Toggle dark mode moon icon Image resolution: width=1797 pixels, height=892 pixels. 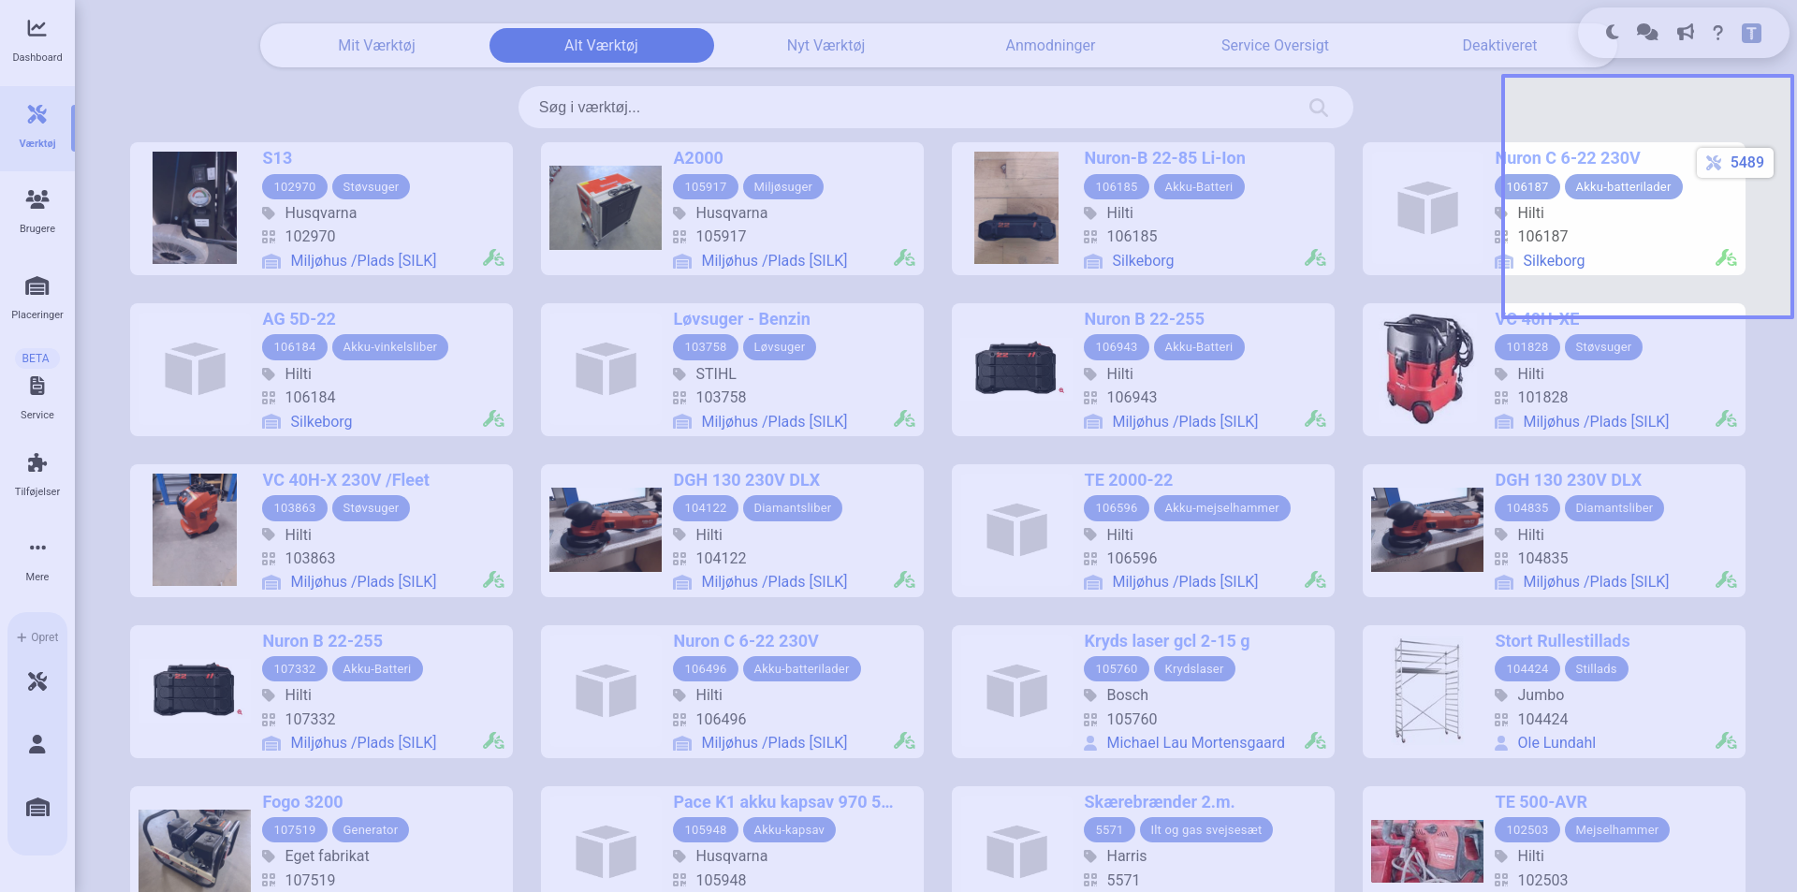tap(1612, 33)
